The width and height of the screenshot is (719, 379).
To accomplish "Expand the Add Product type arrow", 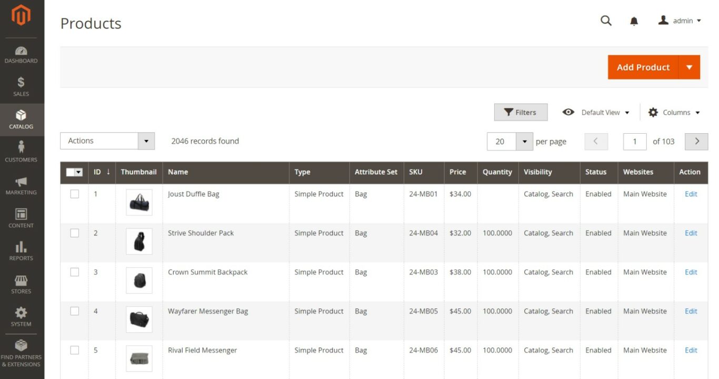I will tap(690, 67).
